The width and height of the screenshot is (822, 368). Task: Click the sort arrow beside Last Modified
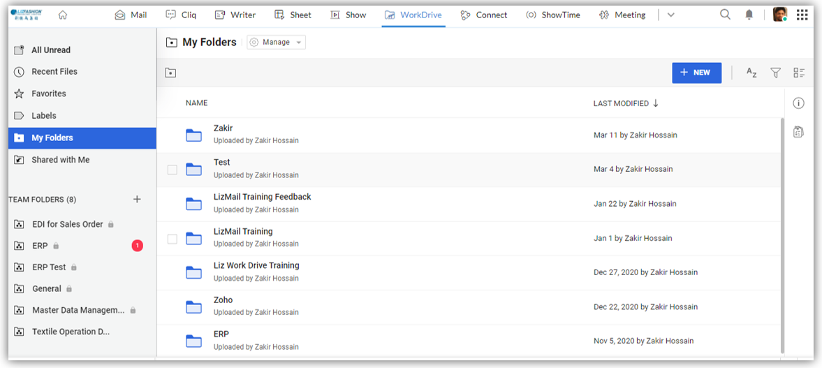pos(655,103)
